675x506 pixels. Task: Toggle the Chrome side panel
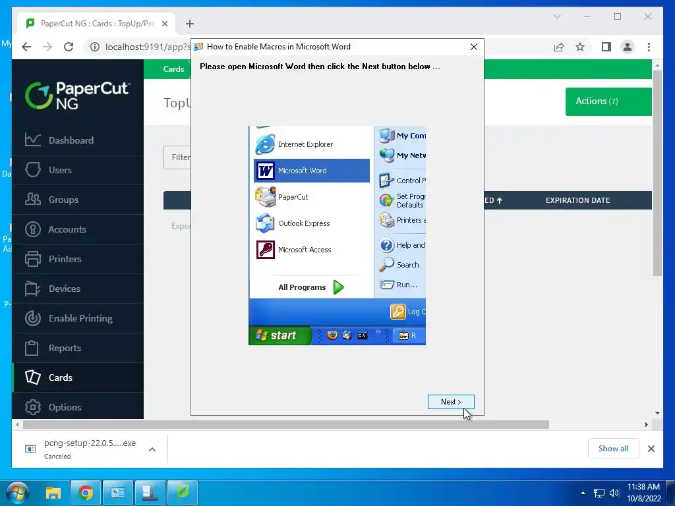click(606, 47)
